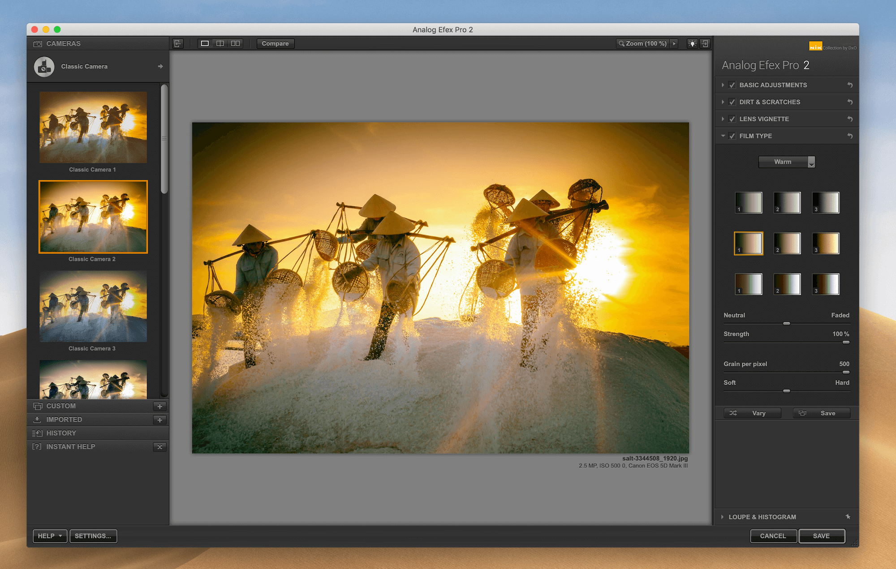Toggle the background brightness lightbulb icon
This screenshot has height=569, width=896.
[x=692, y=43]
